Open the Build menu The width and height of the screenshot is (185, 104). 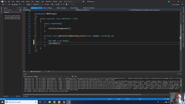23,1
